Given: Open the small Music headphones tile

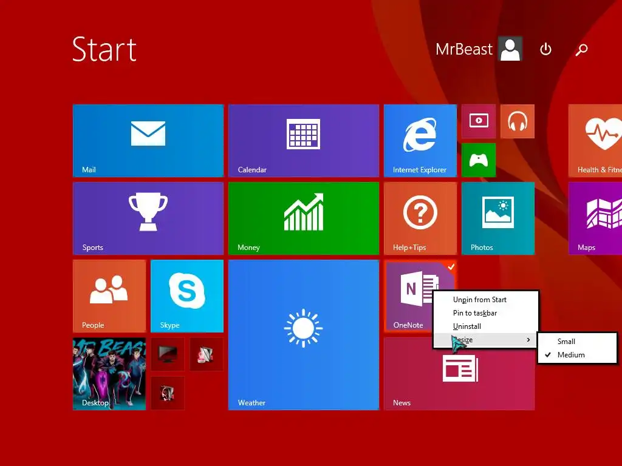Looking at the screenshot, I should pyautogui.click(x=518, y=121).
